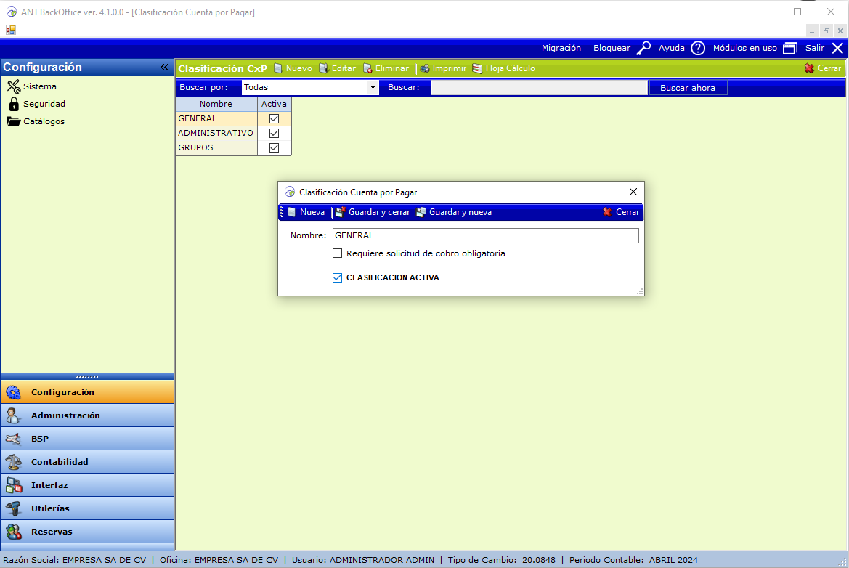
Task: Open the Migración menu
Action: tap(561, 48)
